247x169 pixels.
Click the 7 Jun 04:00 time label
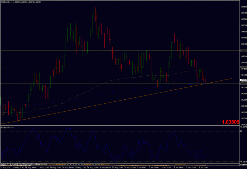point(179,167)
